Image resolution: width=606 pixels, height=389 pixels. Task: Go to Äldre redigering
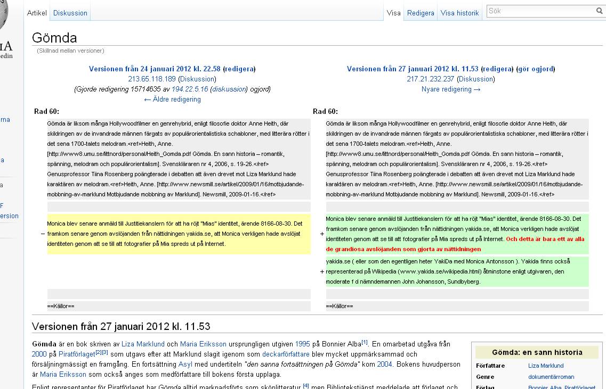pyautogui.click(x=172, y=99)
